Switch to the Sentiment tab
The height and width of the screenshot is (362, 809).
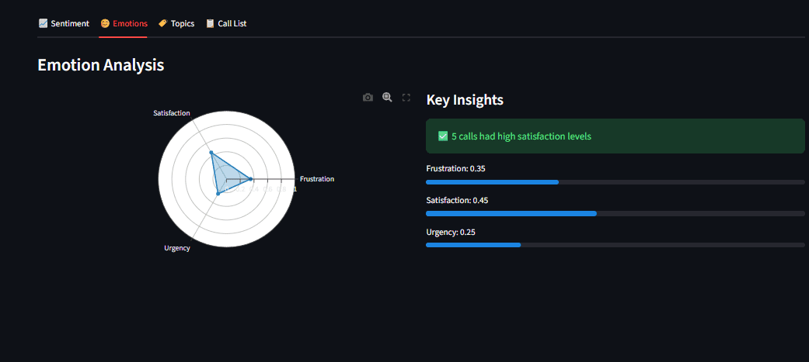70,24
